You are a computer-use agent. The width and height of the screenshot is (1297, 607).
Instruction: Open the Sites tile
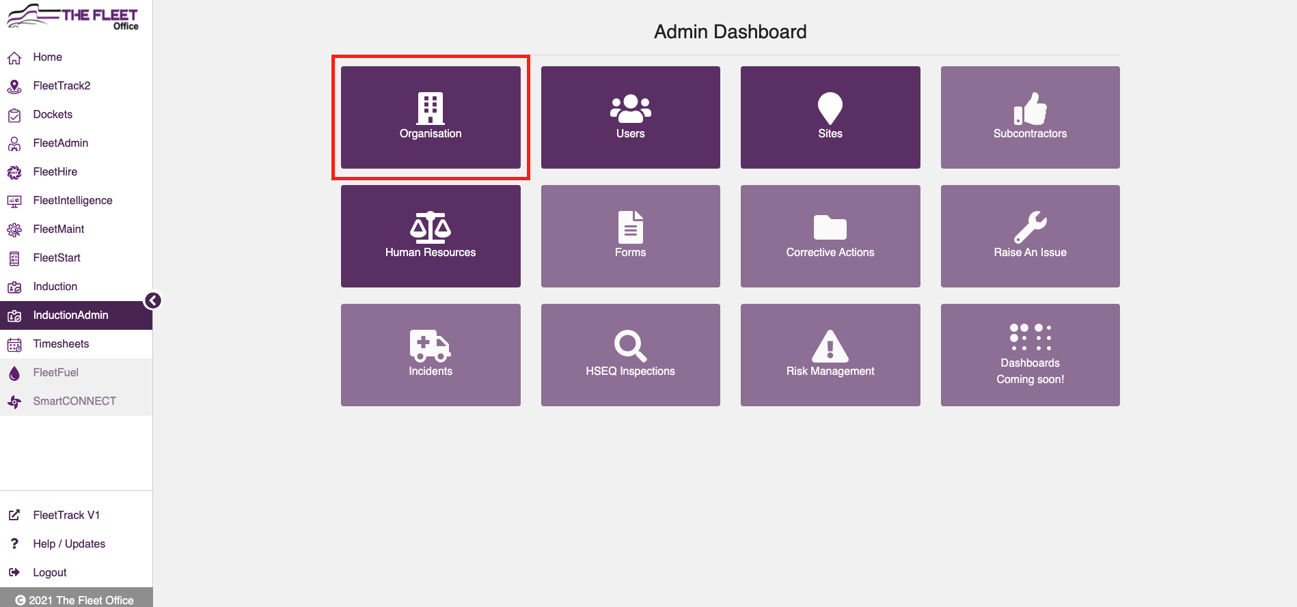pyautogui.click(x=830, y=117)
